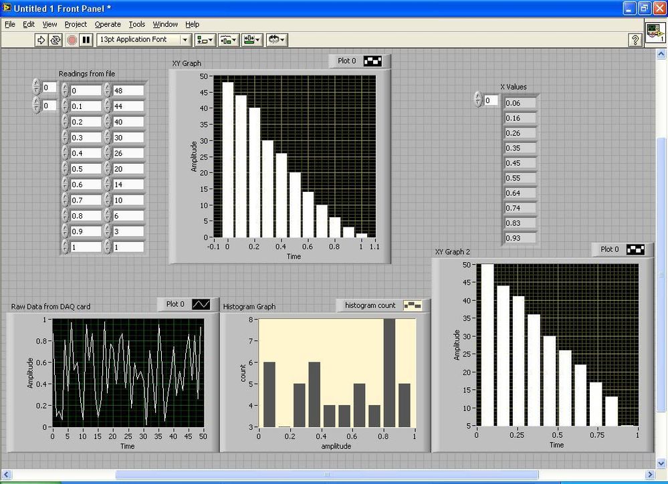Viewport: 668px width, 484px height.
Task: Click the red Abort Execution button
Action: pos(72,40)
